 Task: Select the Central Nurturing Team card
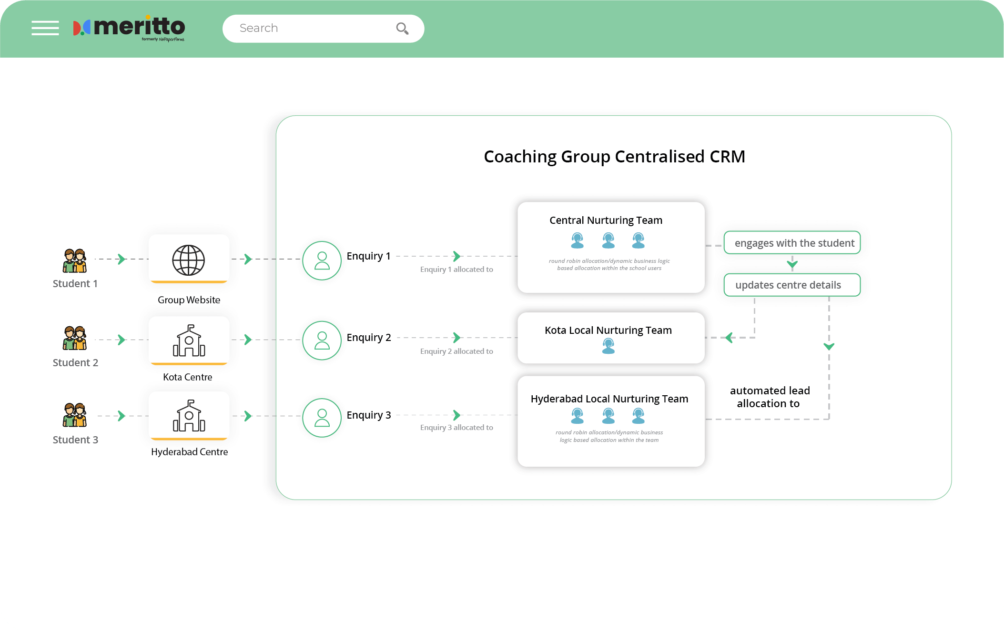click(611, 247)
